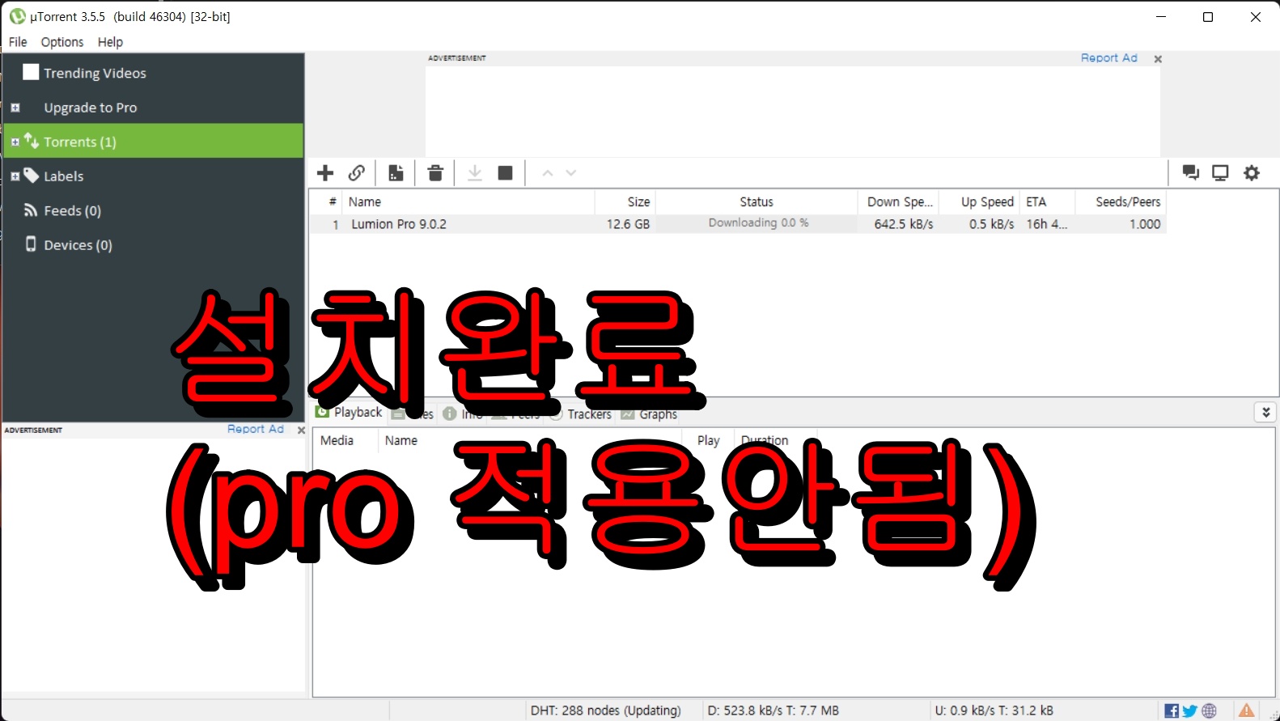Viewport: 1280px width, 721px height.
Task: Close the top advertisement banner
Action: click(x=1158, y=59)
